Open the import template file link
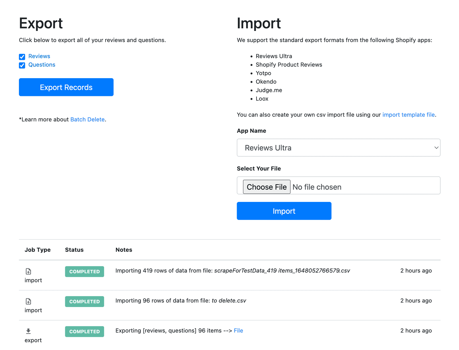The image size is (459, 350). (408, 115)
